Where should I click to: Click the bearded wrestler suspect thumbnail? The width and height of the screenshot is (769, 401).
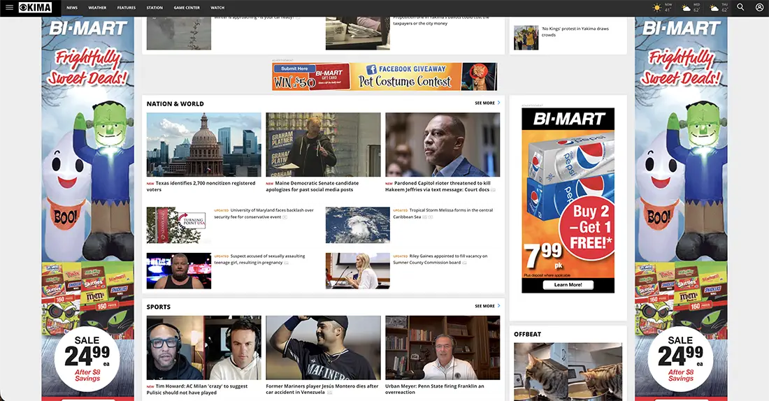coord(179,270)
